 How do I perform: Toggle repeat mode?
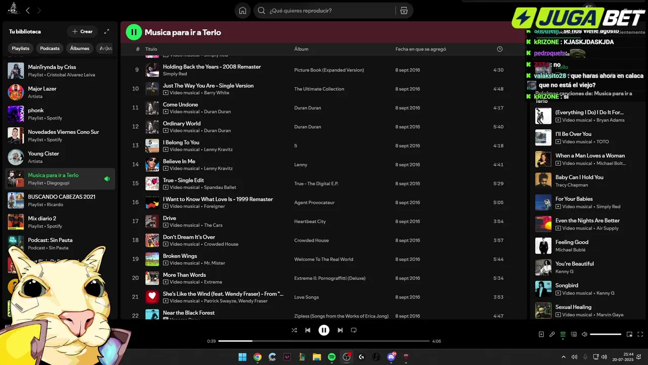354,330
